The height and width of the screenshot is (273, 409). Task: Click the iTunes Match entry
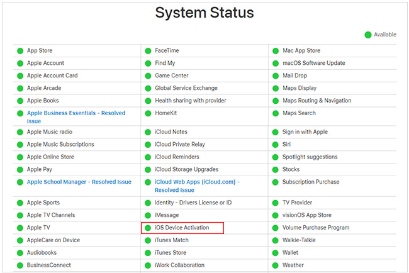tap(172, 240)
